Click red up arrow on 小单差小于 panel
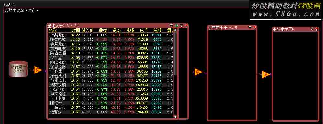This screenshot has height=124, width=323. (255, 27)
